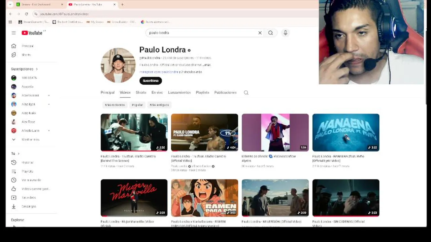
Task: Open the Lanzamientos tab
Action: pyautogui.click(x=179, y=92)
